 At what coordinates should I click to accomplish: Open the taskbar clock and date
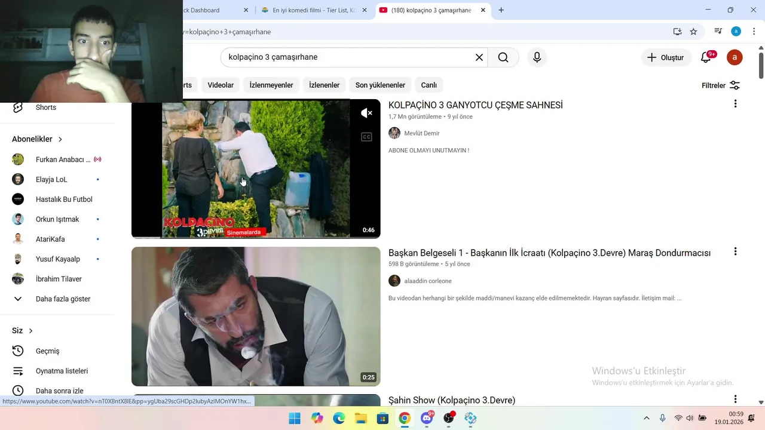[729, 418]
